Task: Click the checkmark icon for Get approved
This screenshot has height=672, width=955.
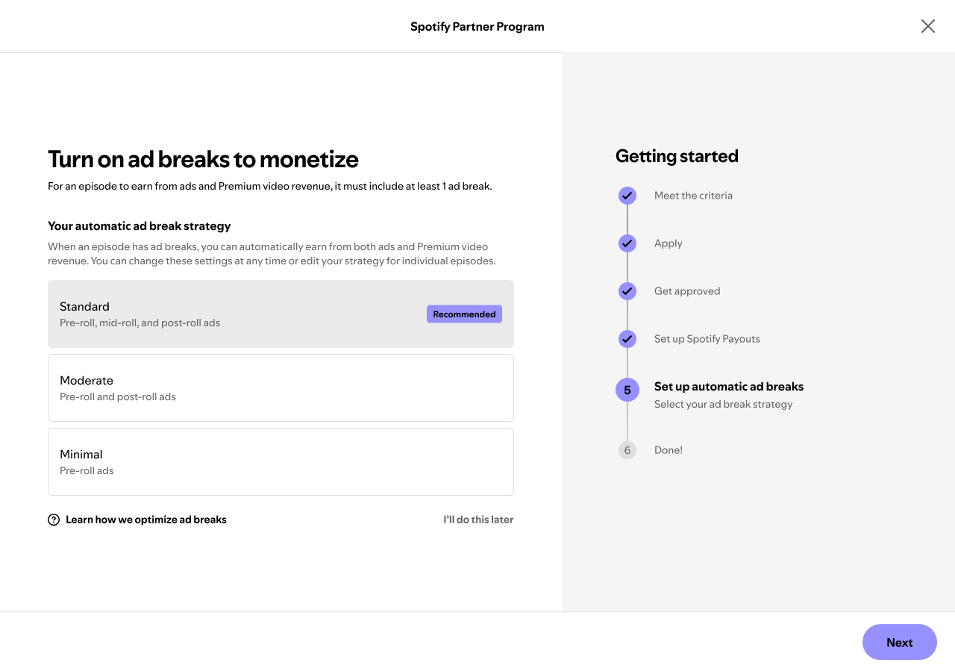Action: [x=627, y=291]
